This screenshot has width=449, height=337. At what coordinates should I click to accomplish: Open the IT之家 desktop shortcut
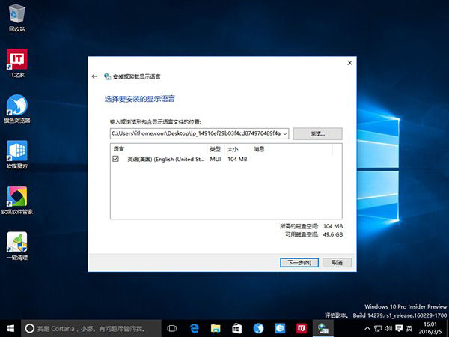pos(17,64)
